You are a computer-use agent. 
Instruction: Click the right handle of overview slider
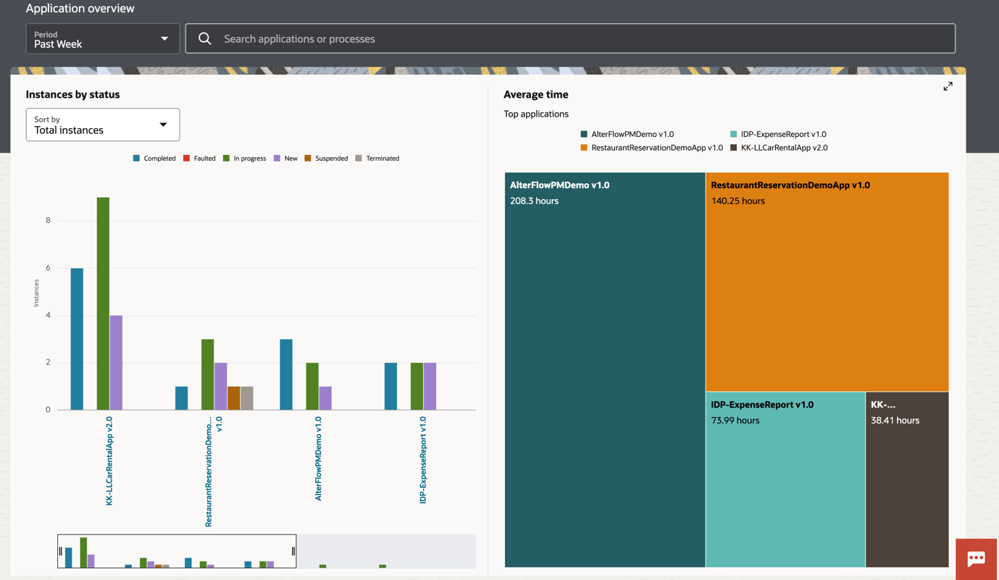point(293,551)
